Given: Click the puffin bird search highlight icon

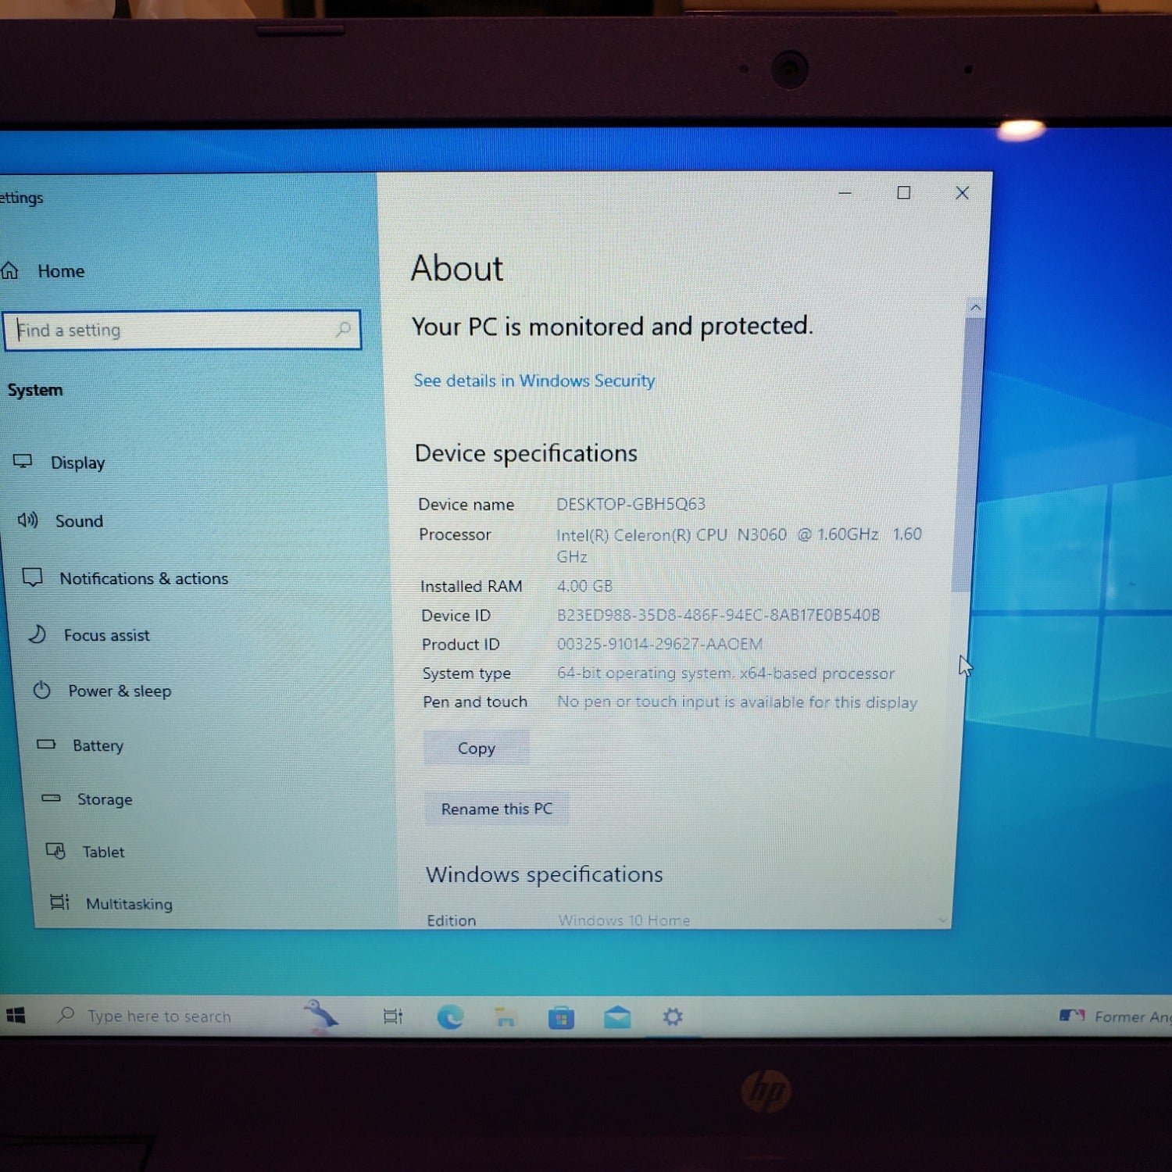Looking at the screenshot, I should point(320,1015).
